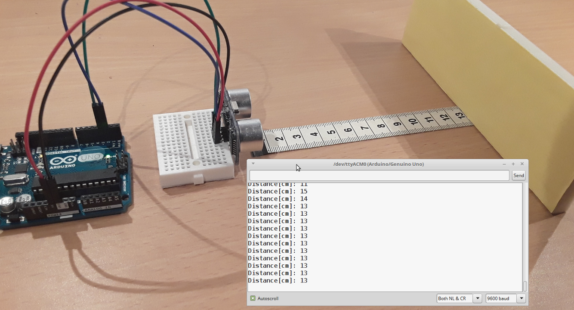Image resolution: width=574 pixels, height=310 pixels.
Task: Click the output line reading Distance[cm]: 14
Action: pyautogui.click(x=278, y=198)
